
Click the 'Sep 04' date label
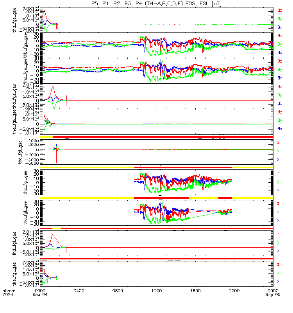40,295
